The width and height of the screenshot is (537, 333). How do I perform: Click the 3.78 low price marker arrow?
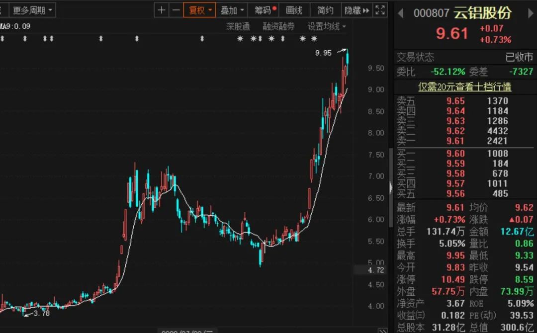(28, 313)
